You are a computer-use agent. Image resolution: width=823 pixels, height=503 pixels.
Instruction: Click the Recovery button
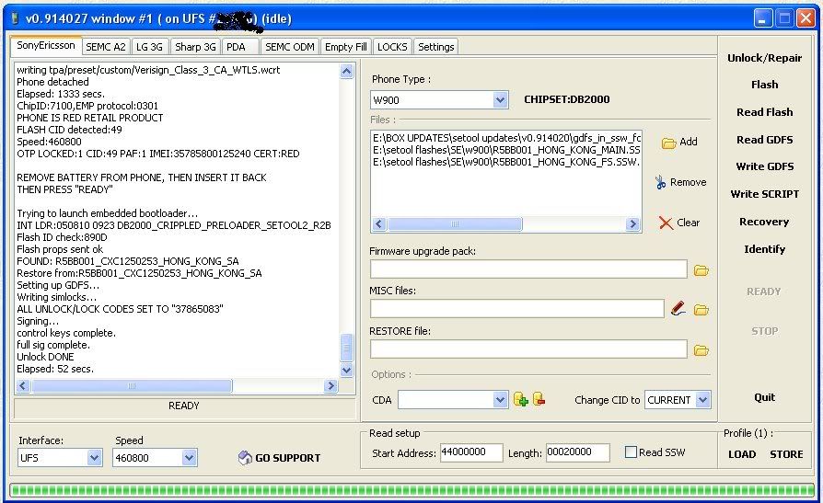click(x=764, y=222)
